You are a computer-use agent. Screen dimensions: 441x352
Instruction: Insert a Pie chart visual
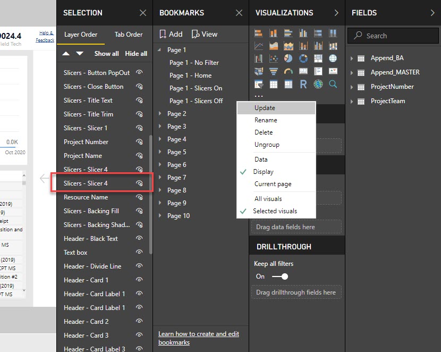click(x=289, y=58)
